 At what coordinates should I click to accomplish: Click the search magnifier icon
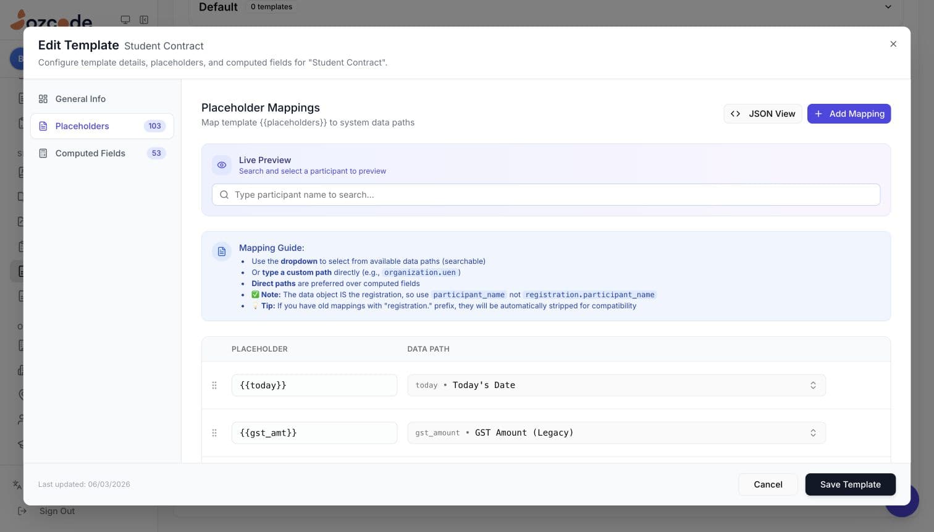point(224,195)
